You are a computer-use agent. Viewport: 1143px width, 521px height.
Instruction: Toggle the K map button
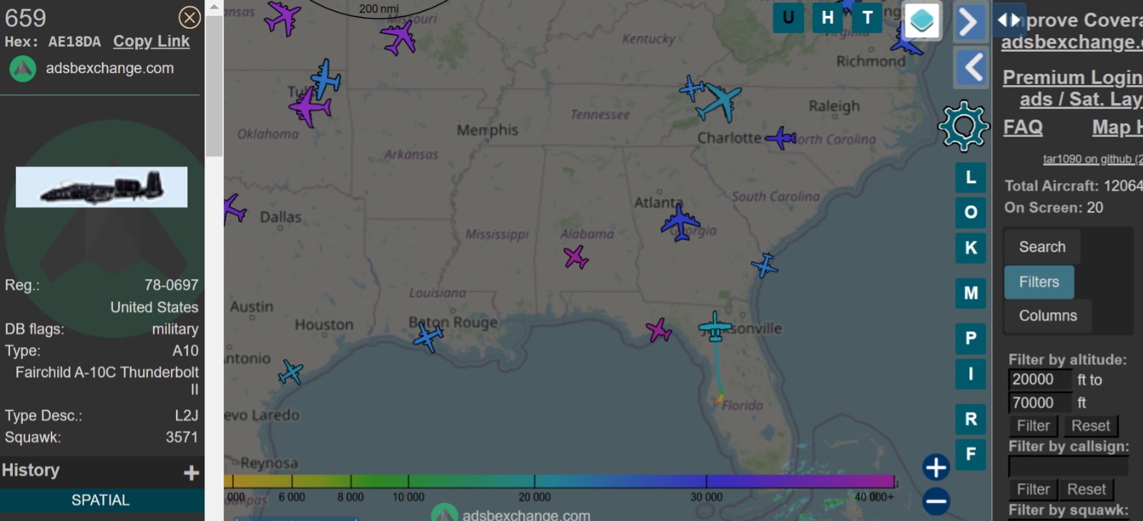(971, 248)
